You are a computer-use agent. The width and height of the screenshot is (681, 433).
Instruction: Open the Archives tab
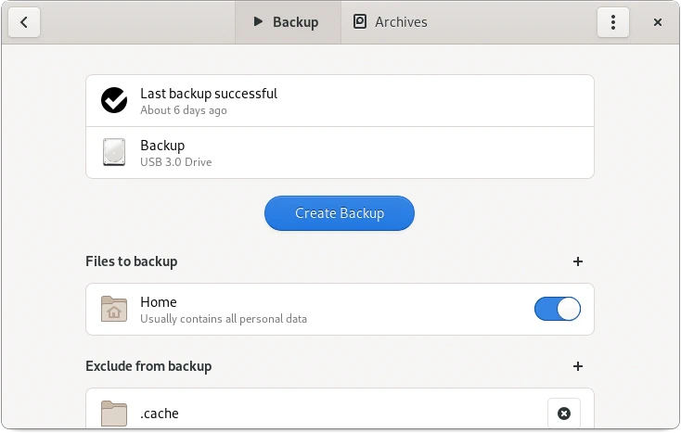point(391,22)
